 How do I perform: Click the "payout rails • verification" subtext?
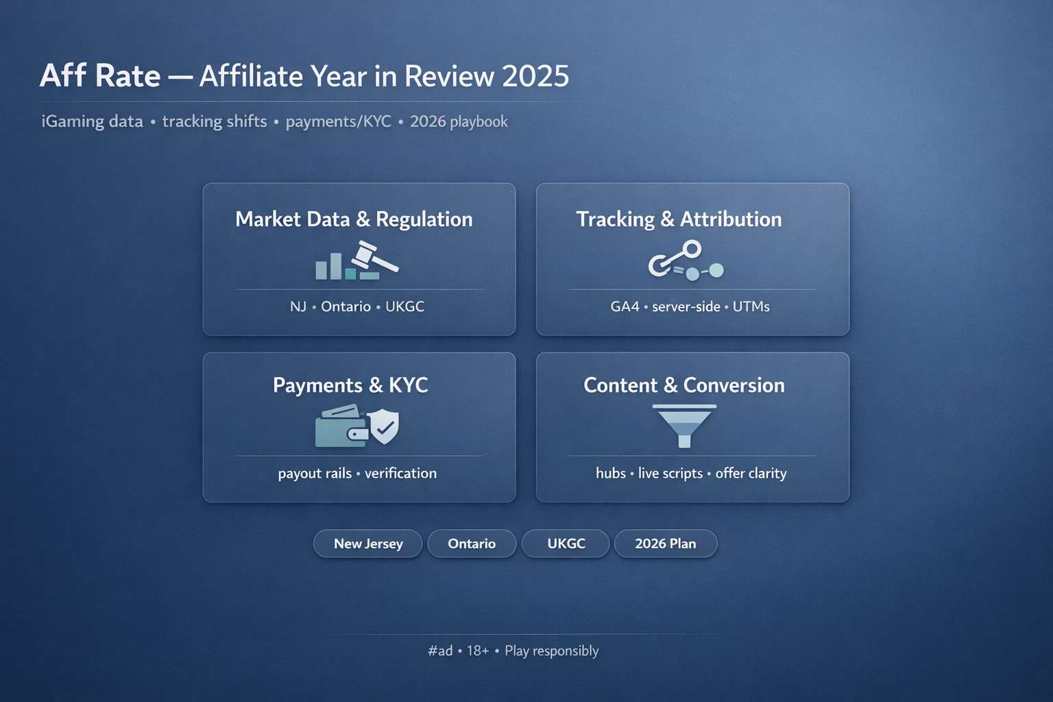point(357,473)
